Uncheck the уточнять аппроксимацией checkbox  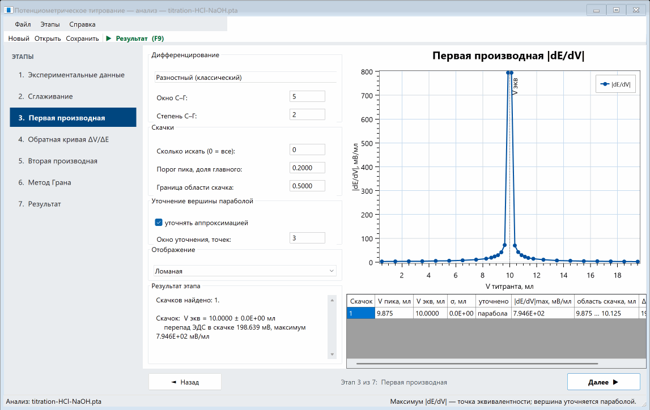[159, 223]
